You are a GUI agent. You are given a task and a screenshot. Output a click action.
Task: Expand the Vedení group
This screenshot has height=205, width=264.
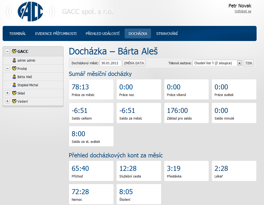[7, 101]
